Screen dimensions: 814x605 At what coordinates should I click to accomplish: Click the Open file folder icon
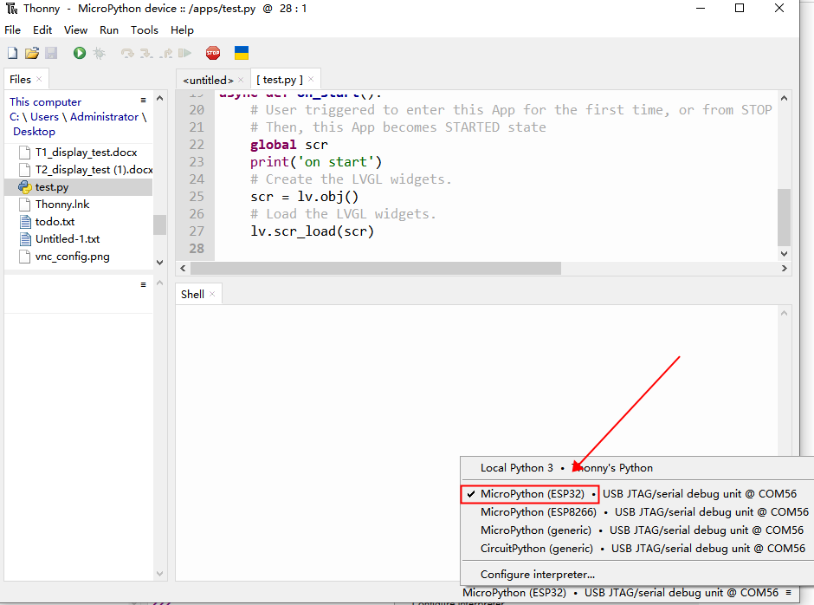pyautogui.click(x=32, y=53)
